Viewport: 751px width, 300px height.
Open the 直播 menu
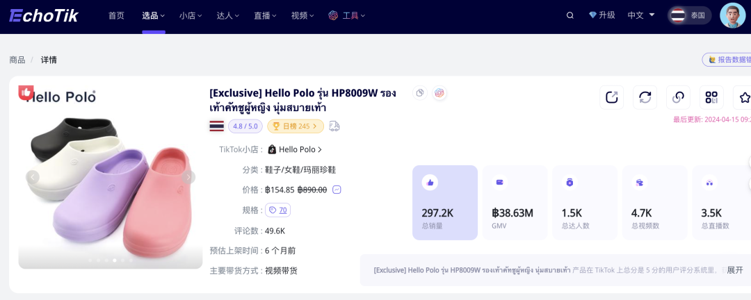pos(266,15)
